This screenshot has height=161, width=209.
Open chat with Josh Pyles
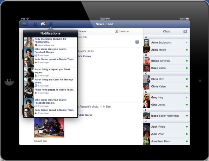[166, 127]
